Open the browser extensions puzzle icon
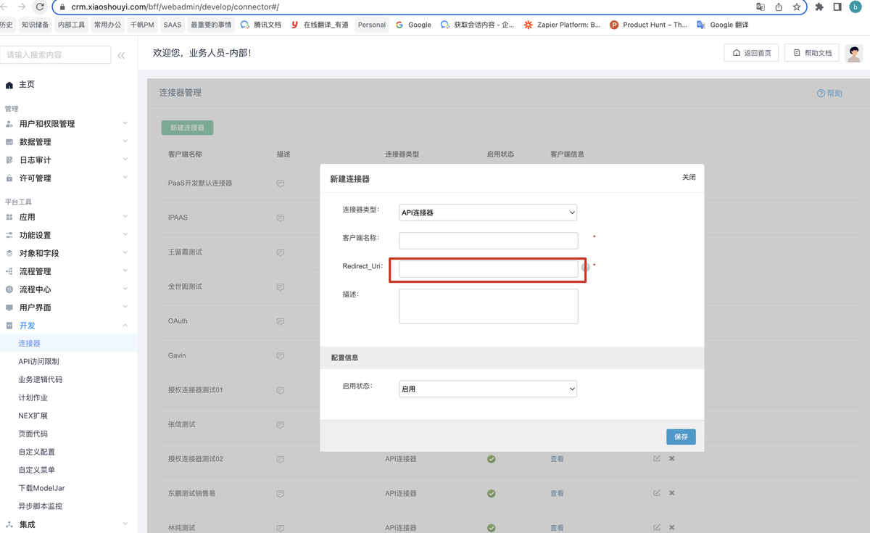Screen dimensions: 870x533 pyautogui.click(x=819, y=7)
